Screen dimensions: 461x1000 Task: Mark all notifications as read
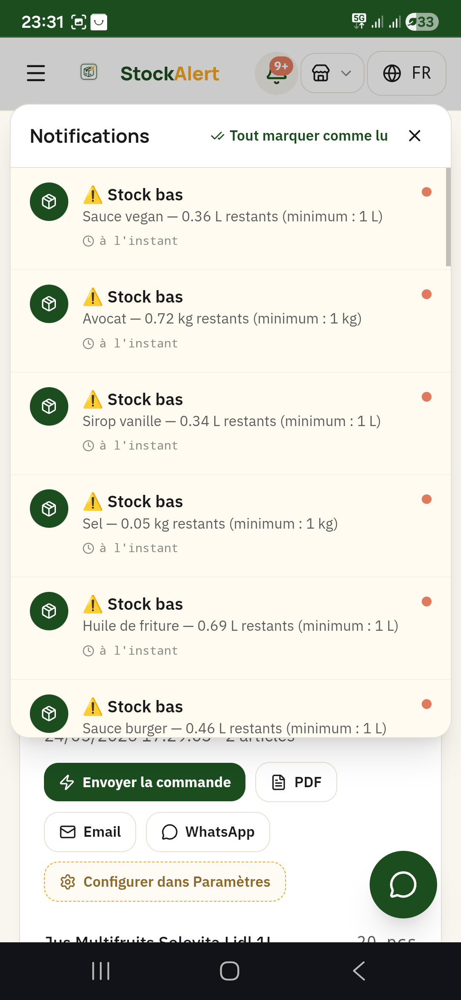point(299,136)
